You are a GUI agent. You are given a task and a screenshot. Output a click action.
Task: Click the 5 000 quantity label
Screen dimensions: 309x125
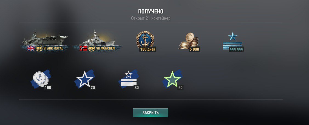194,49
